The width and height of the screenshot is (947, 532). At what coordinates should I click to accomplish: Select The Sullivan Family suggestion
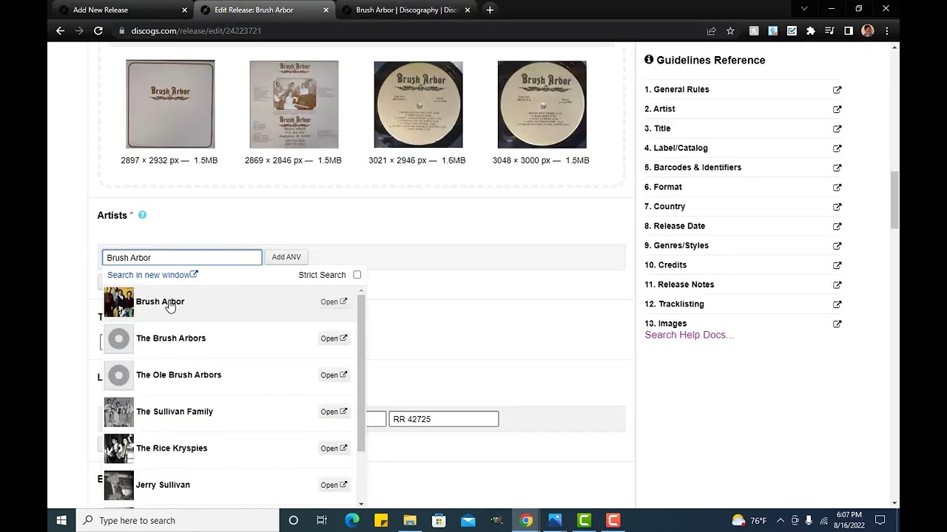point(230,412)
